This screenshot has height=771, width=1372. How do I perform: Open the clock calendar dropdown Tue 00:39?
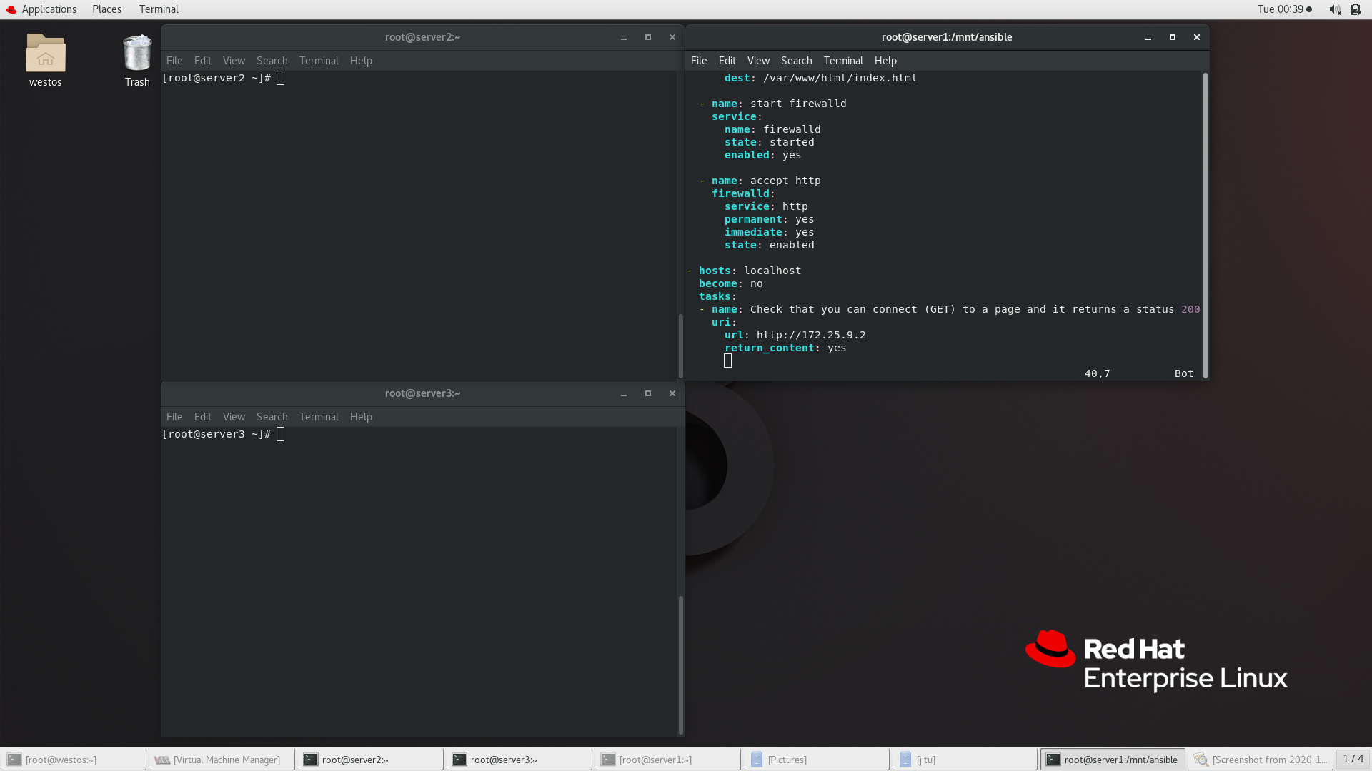[1284, 9]
